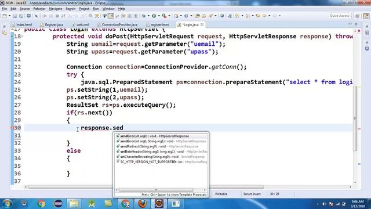The image size is (371, 209).
Task: Click the Save toolbar icon
Action: coord(14,16)
